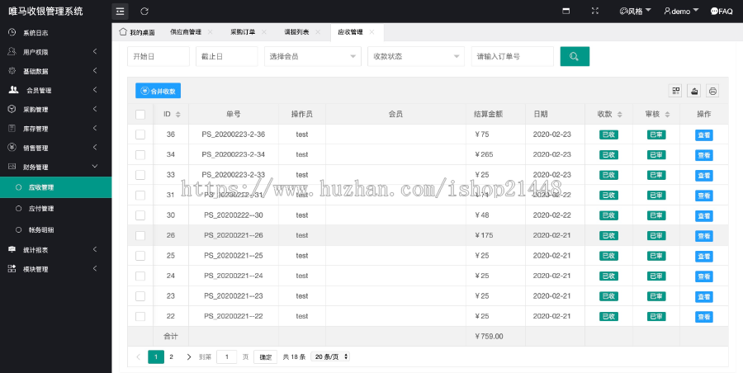Go to page 2 of results
743x373 pixels.
pos(172,356)
